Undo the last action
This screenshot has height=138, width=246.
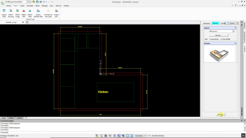point(44,2)
